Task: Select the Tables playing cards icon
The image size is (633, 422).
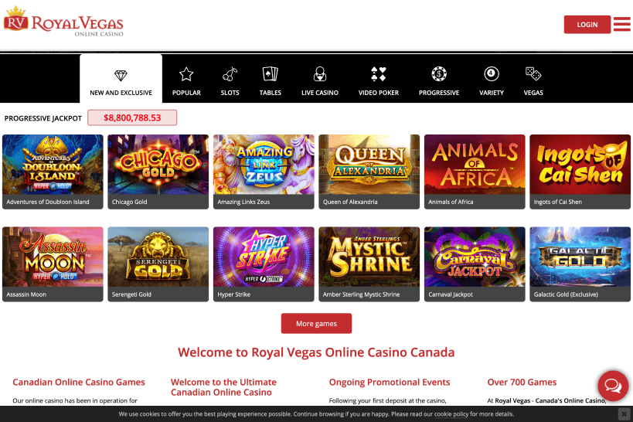Action: pos(270,74)
